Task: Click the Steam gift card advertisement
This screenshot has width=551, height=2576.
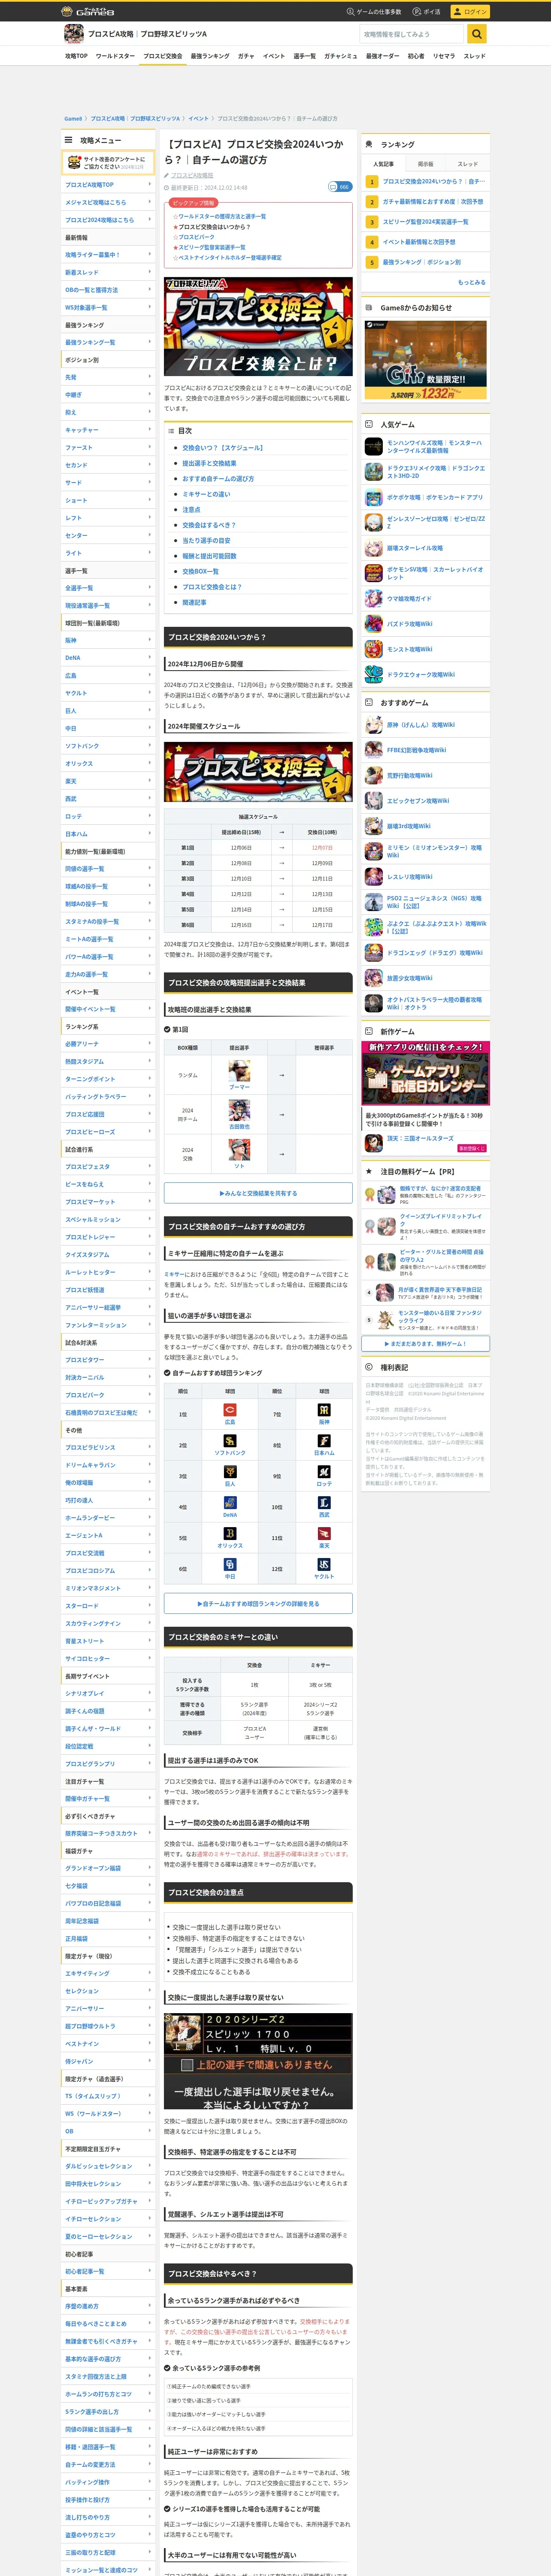Action: (x=426, y=360)
